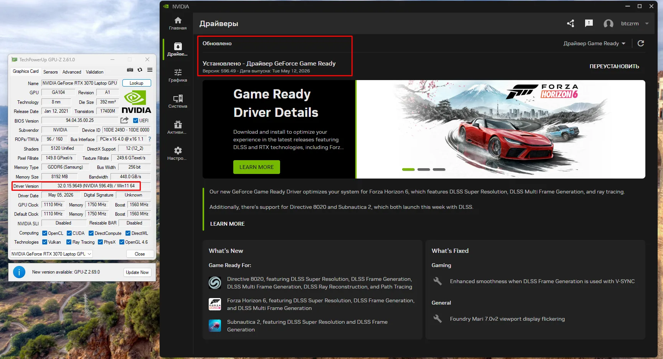Image resolution: width=663 pixels, height=359 pixels.
Task: Open the feedback notification icon
Action: [589, 23]
